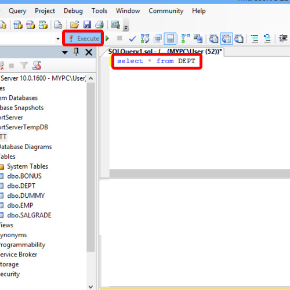
Task: Open the Window menu
Action: click(128, 11)
